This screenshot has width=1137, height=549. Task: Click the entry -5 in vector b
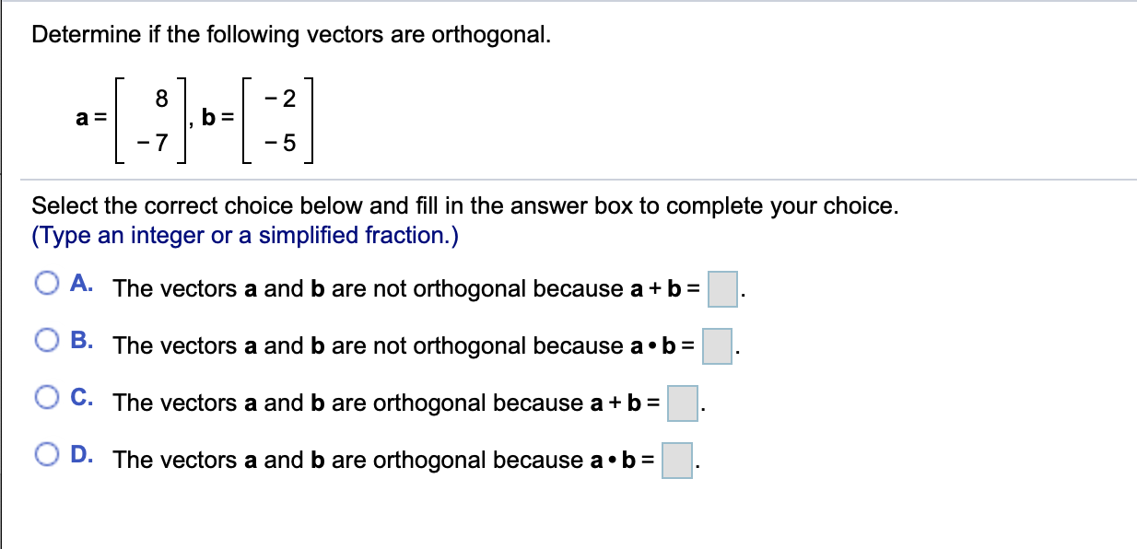click(279, 144)
